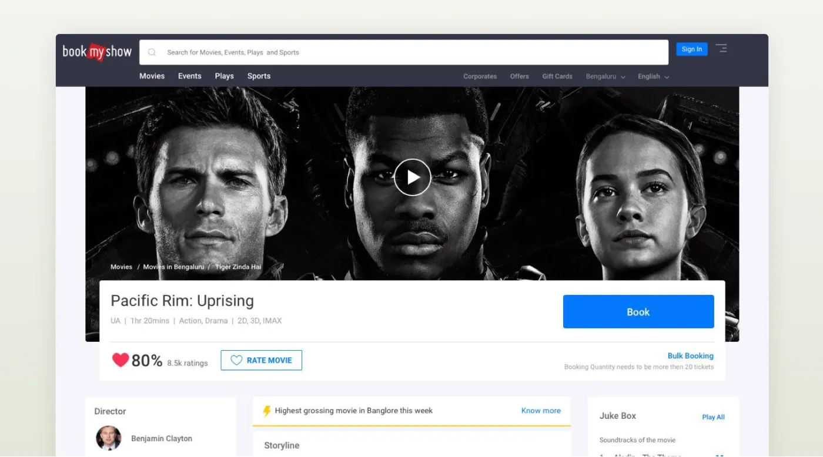Open the hamburger menu icon
The height and width of the screenshot is (457, 823).
721,48
